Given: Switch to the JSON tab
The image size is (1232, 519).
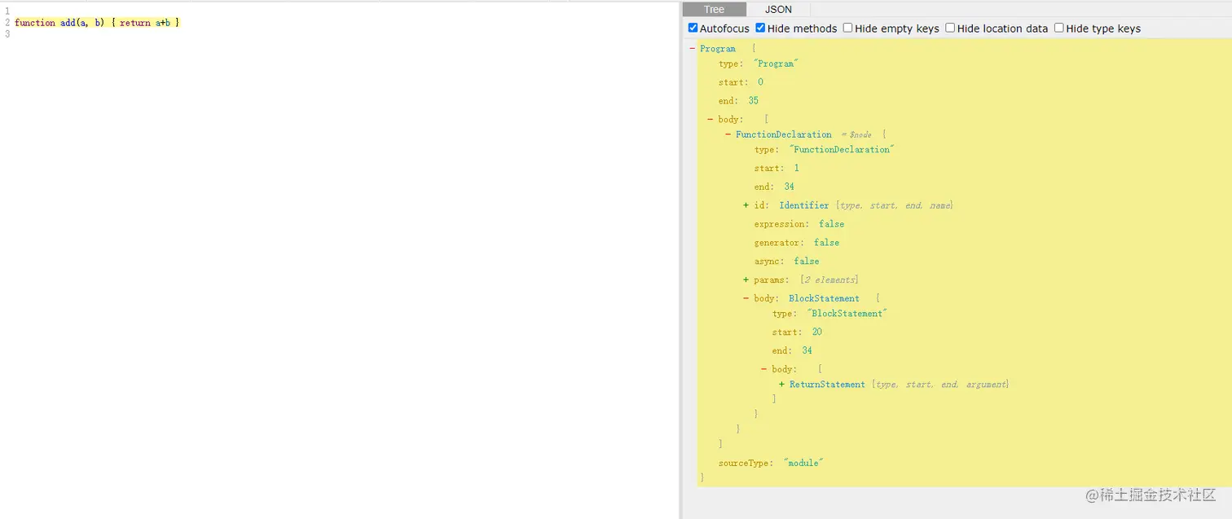Looking at the screenshot, I should pyautogui.click(x=778, y=10).
